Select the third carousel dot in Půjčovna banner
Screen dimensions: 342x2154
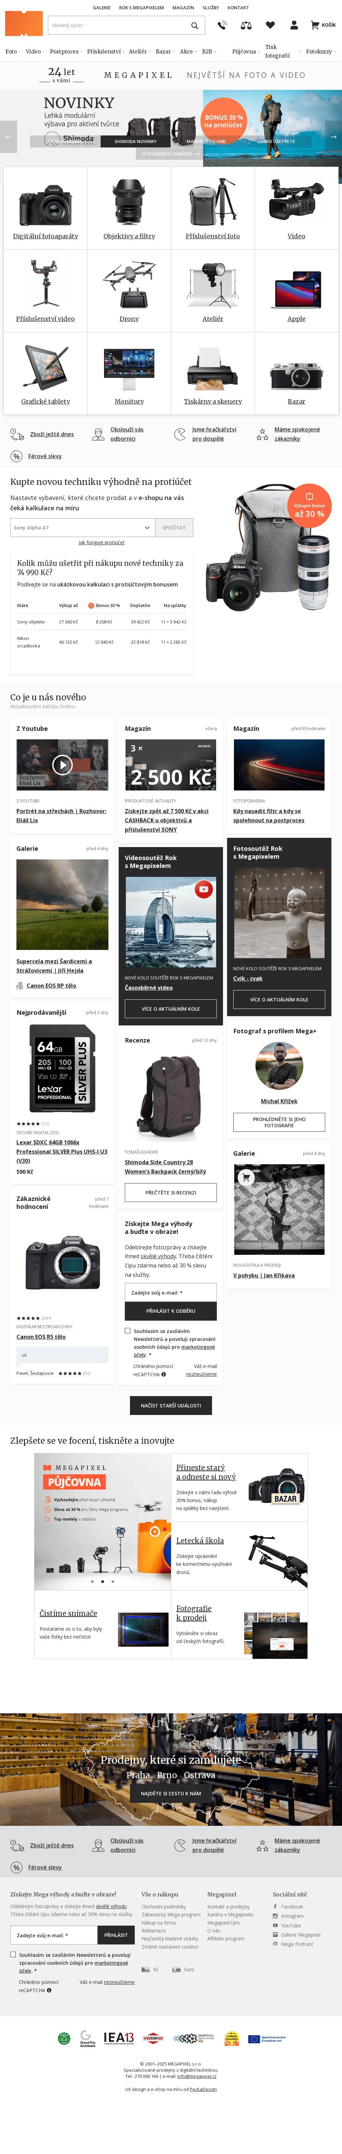coord(113,1581)
